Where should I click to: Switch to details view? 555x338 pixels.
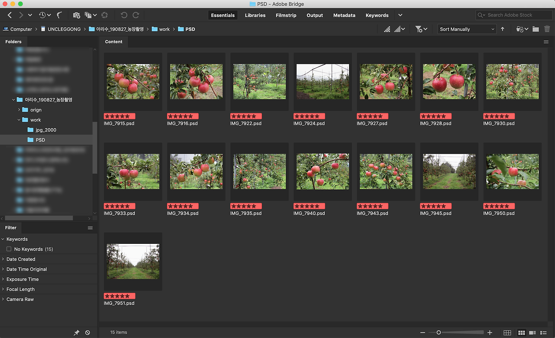[x=532, y=333]
